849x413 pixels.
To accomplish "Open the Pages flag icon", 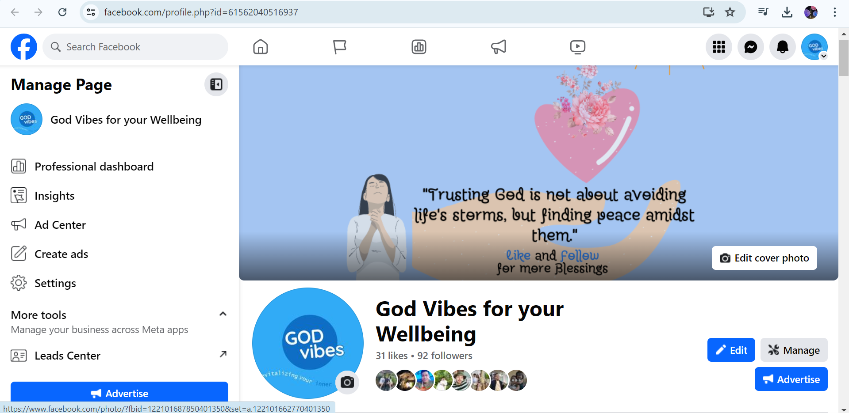I will pyautogui.click(x=339, y=47).
